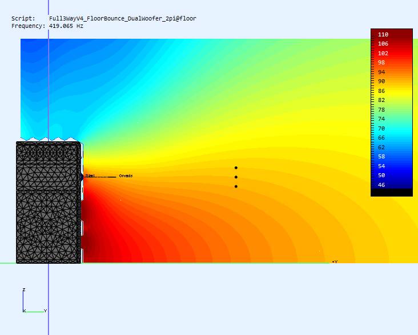
Task: Click the 94 label on the color scale
Action: pos(381,72)
